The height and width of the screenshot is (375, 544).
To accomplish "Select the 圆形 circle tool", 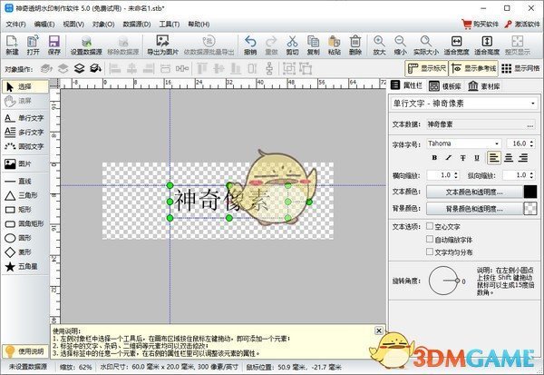I will tap(25, 238).
